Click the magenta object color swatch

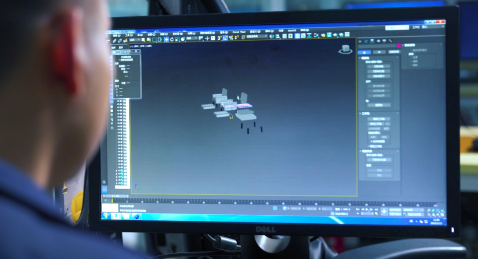[x=399, y=46]
